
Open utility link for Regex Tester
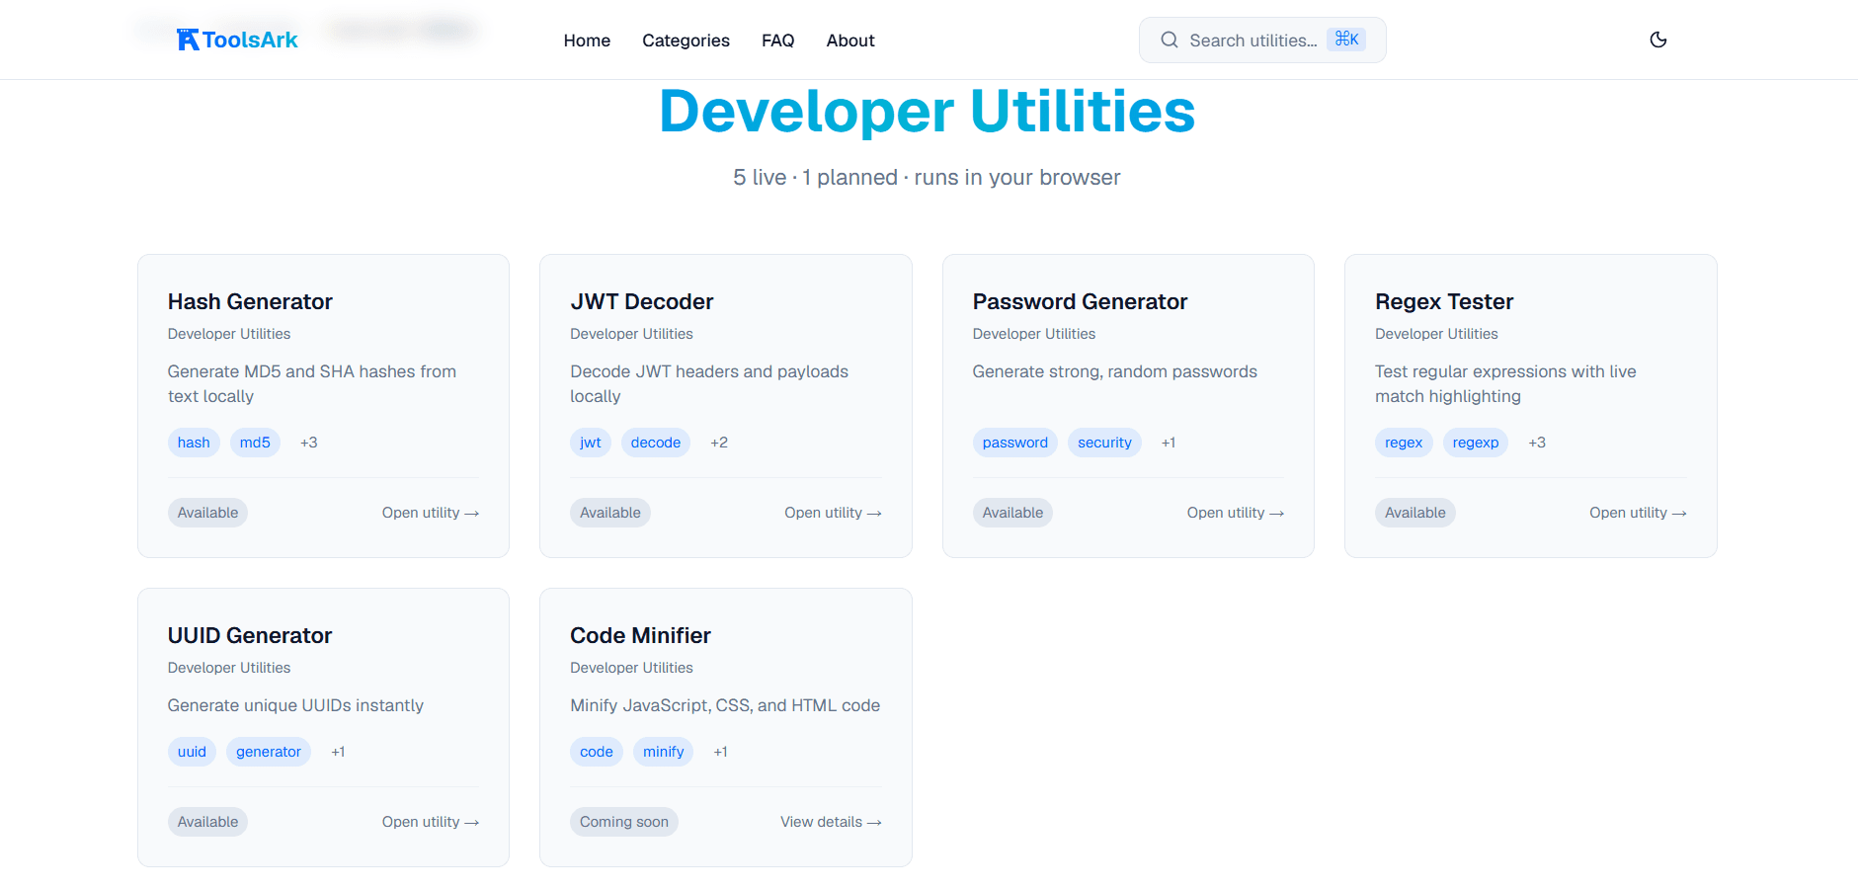1638,513
